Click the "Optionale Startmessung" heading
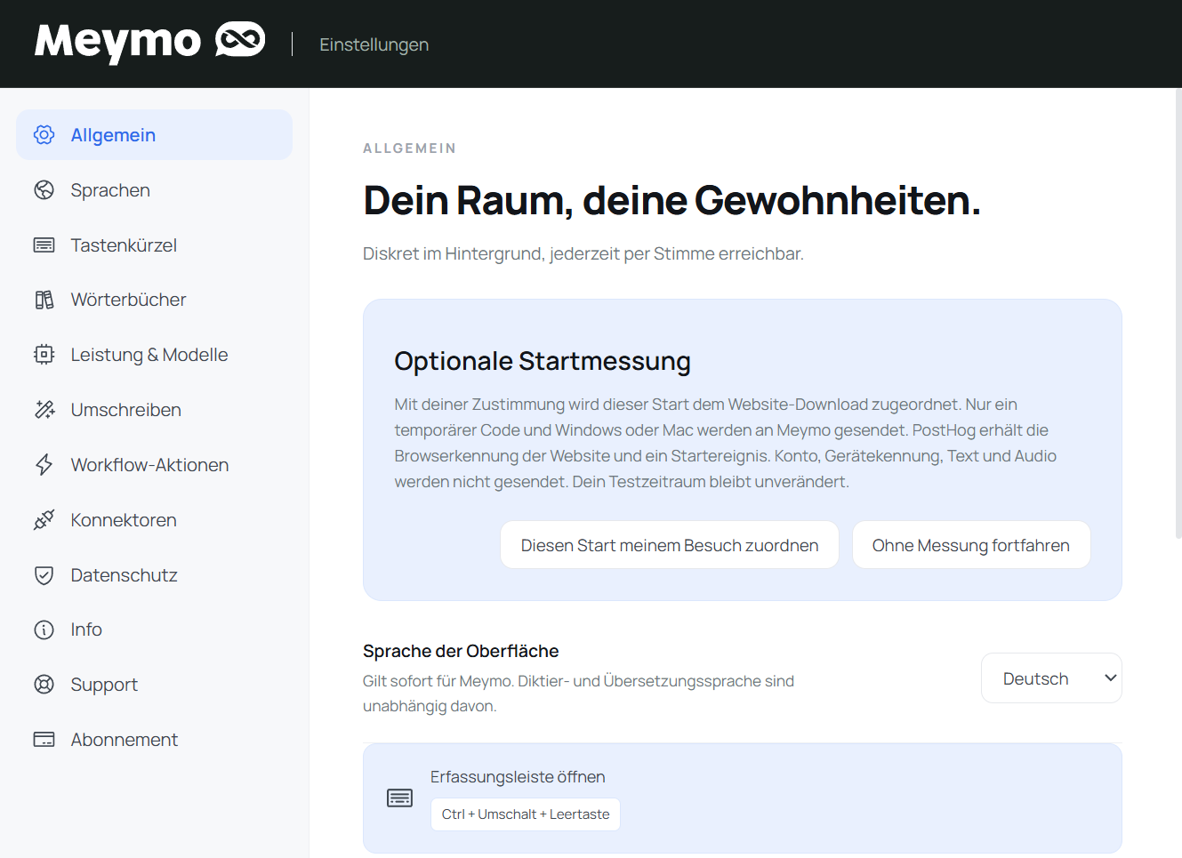The image size is (1182, 858). [543, 361]
